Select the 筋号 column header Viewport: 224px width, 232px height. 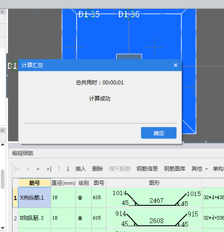35,183
